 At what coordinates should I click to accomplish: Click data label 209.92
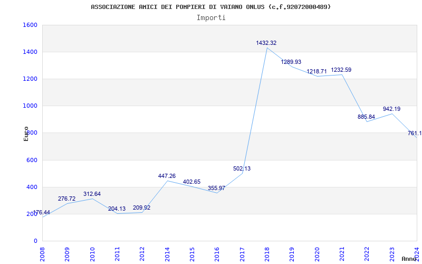(x=141, y=208)
